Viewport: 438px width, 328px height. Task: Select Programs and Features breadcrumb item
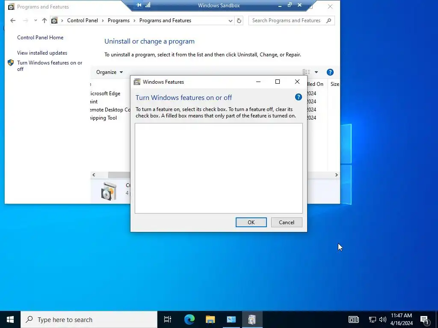(x=165, y=20)
